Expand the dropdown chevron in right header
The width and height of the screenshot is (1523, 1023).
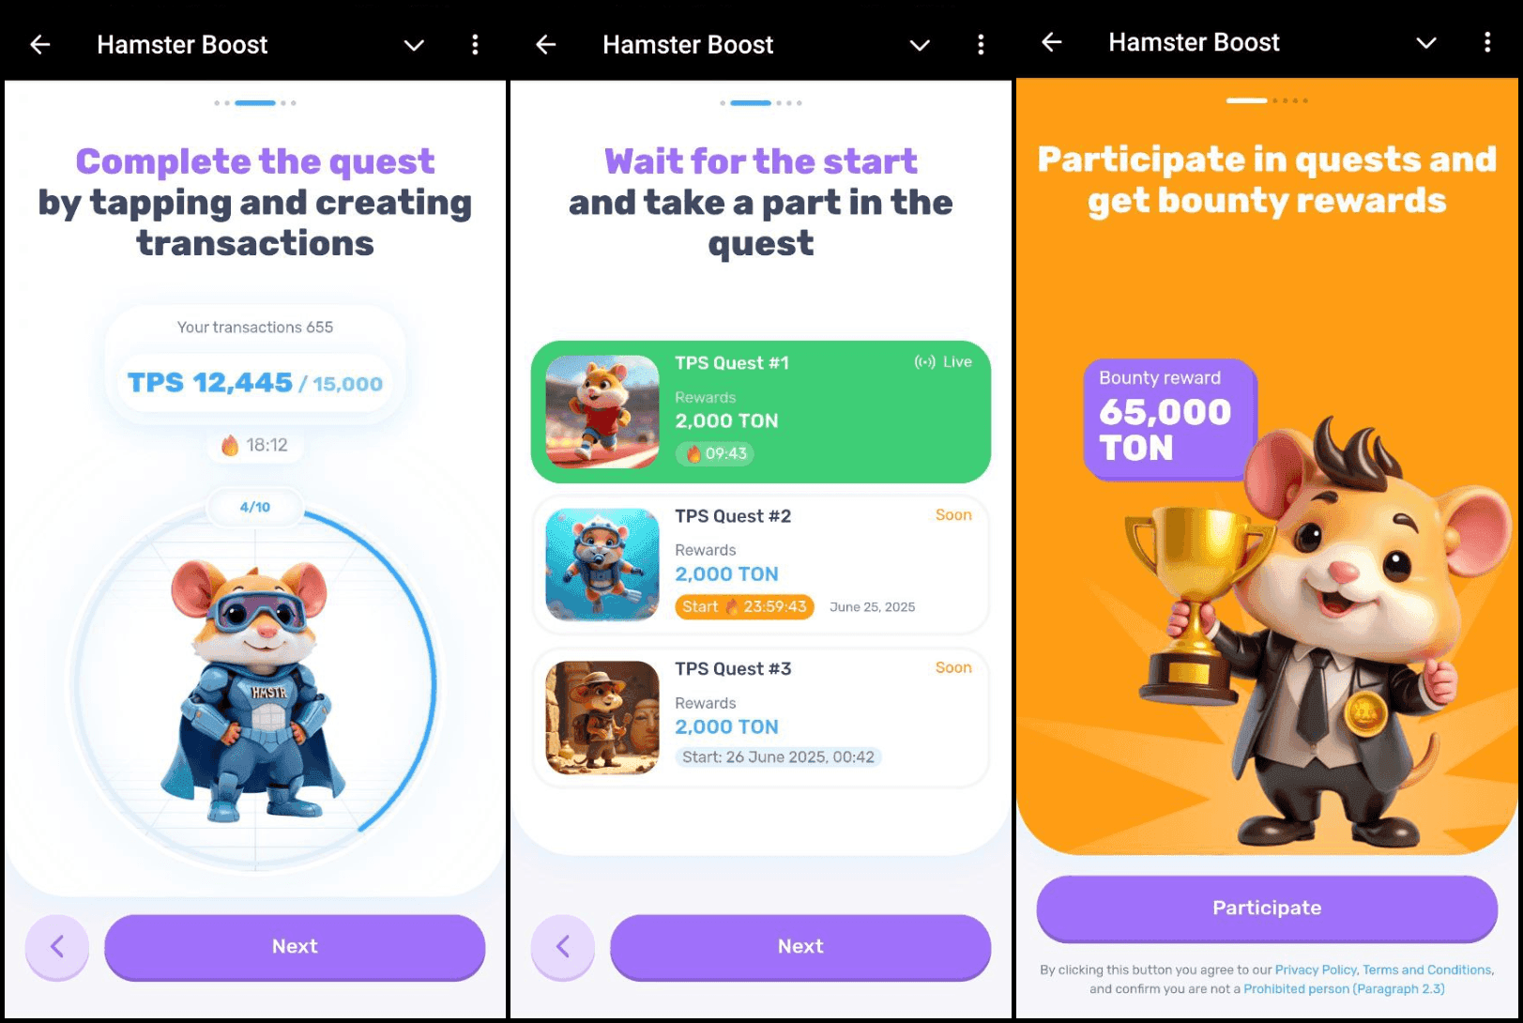pyautogui.click(x=1426, y=43)
